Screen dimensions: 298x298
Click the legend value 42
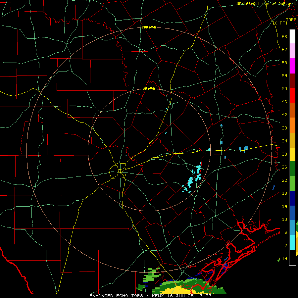coord(284,115)
